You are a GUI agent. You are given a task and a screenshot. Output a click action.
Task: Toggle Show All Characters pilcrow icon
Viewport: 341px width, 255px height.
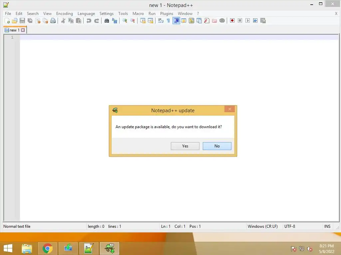tap(168, 21)
